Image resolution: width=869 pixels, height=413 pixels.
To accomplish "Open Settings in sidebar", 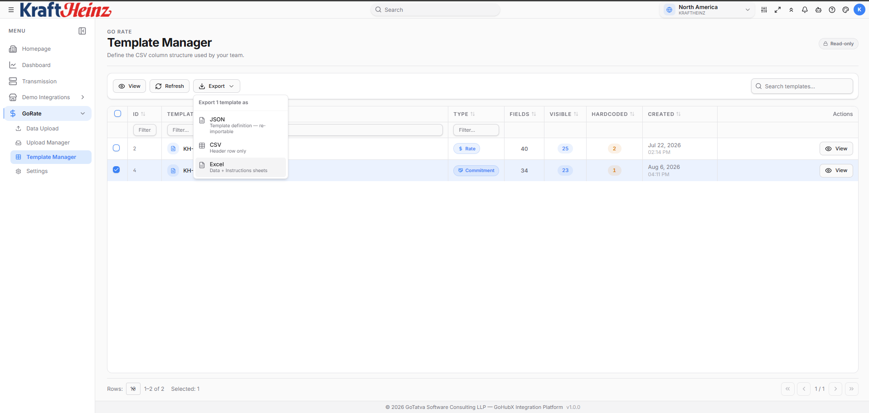I will coord(51,171).
